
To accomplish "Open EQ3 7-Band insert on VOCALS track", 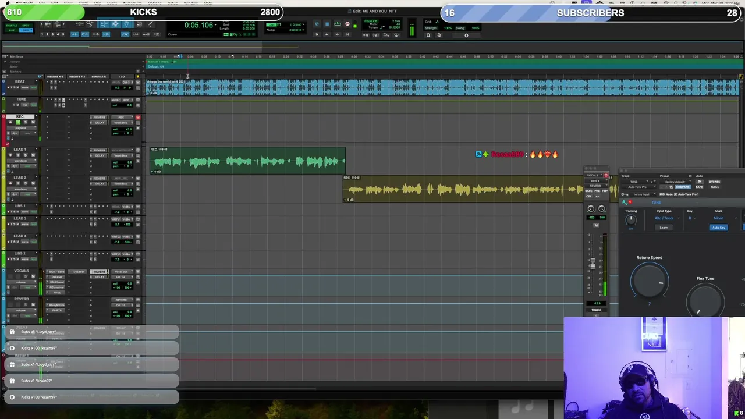I will click(x=56, y=272).
